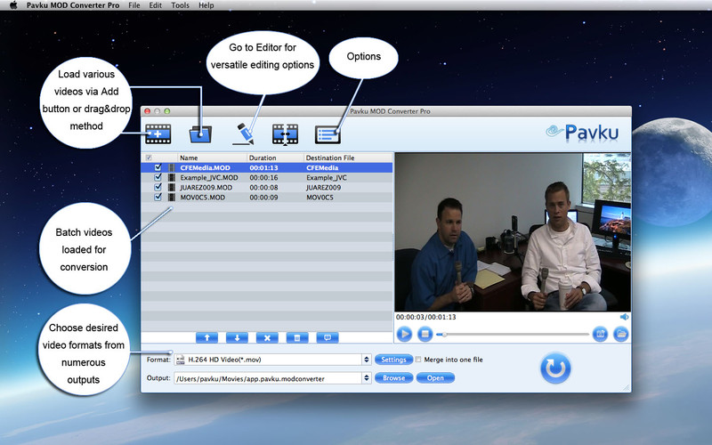The height and width of the screenshot is (445, 712).
Task: Open the Editor pencil icon
Action: [x=243, y=134]
